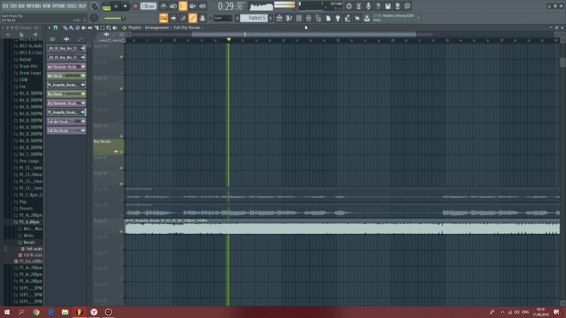Screen dimensions: 566x318
Task: Open the Browser/plugin picker tree icon
Action: (x=318, y=18)
